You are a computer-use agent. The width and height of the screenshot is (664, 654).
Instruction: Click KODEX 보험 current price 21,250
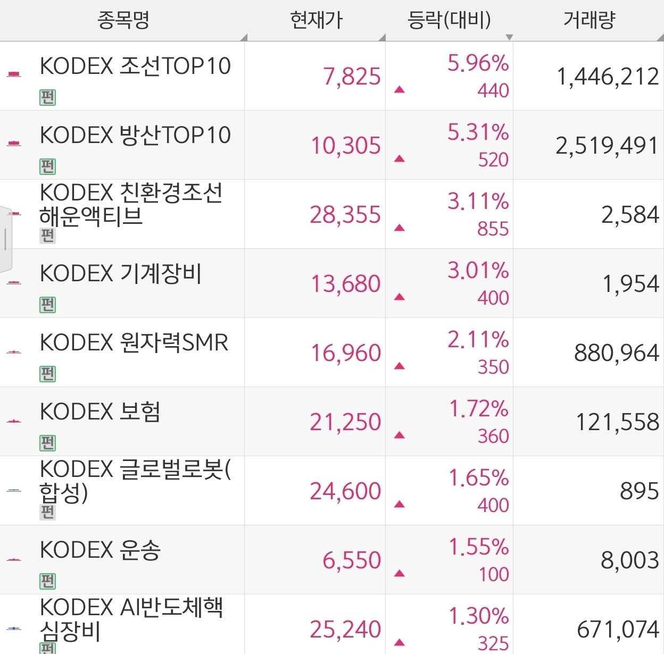345,422
